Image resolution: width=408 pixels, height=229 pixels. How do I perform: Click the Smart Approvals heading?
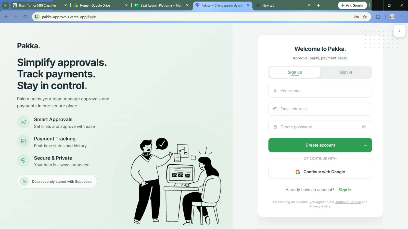coord(53,120)
